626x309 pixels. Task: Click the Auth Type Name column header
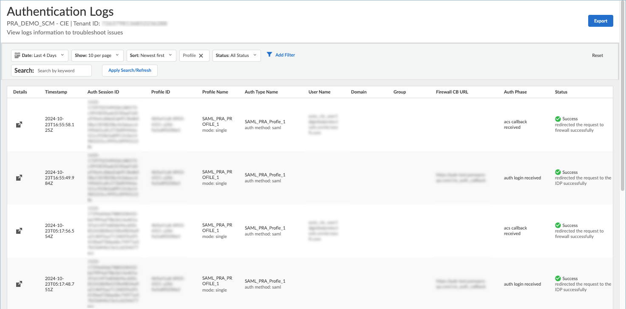261,92
